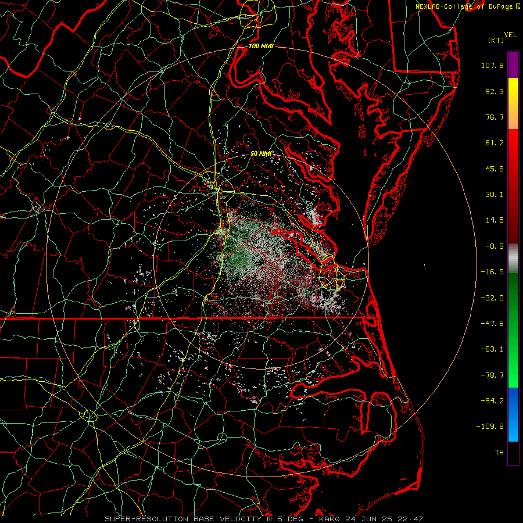Click the 92.3 velocity legend value
The width and height of the screenshot is (523, 523).
[x=495, y=91]
